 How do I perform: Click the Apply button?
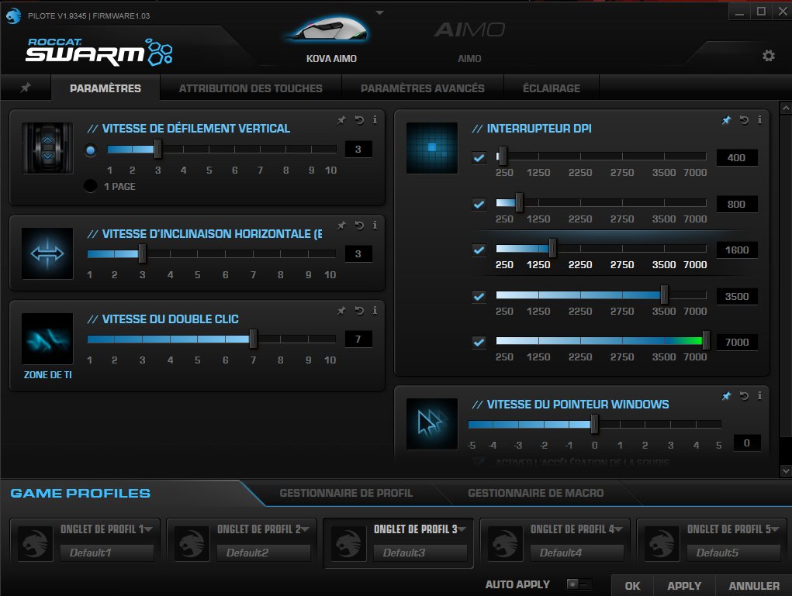pyautogui.click(x=684, y=586)
